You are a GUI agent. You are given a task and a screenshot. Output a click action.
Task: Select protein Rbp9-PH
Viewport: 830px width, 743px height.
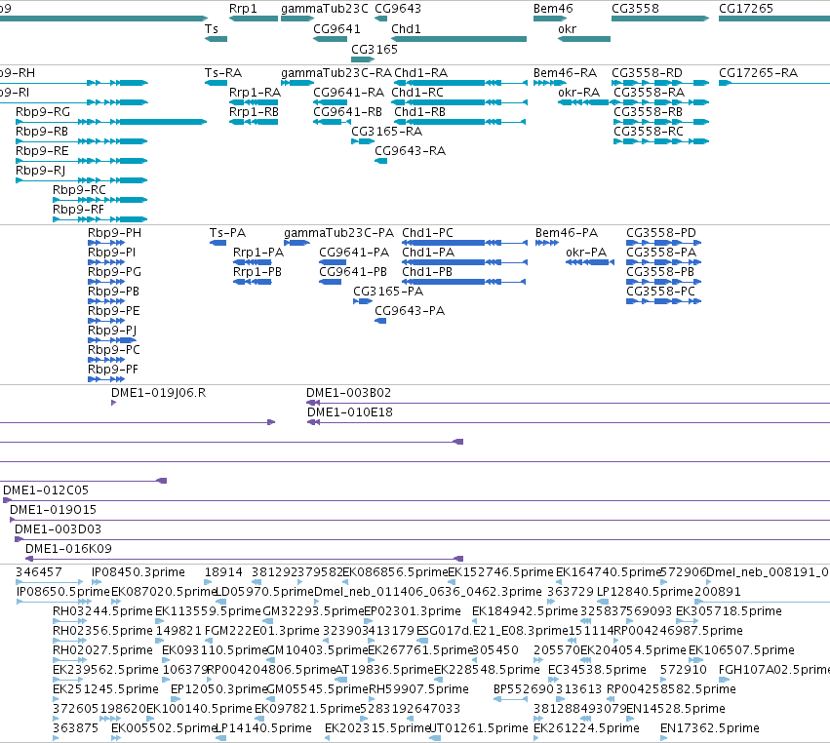106,243
